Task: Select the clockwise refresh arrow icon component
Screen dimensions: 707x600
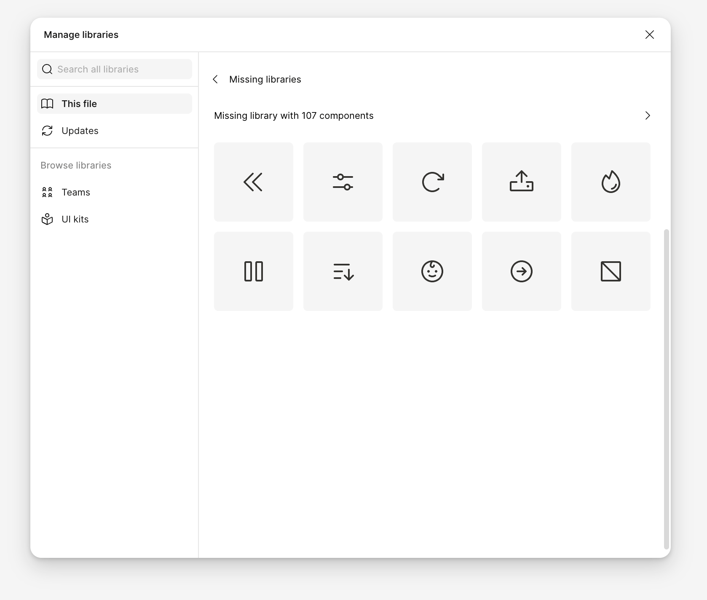Action: 432,182
